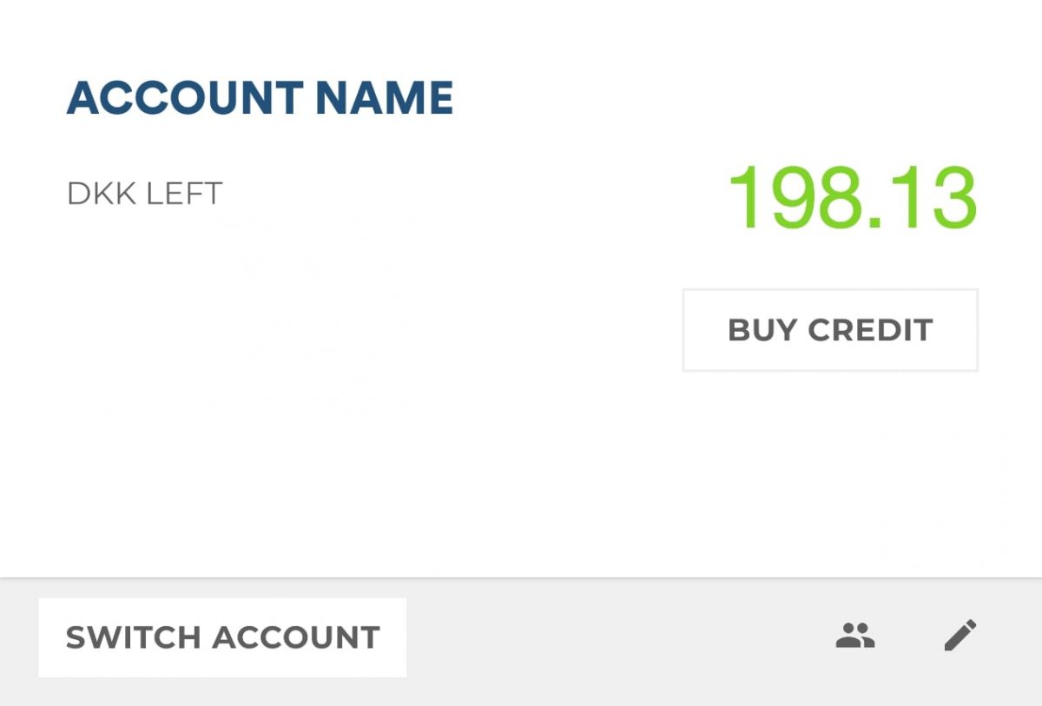Switch to a different account

222,637
